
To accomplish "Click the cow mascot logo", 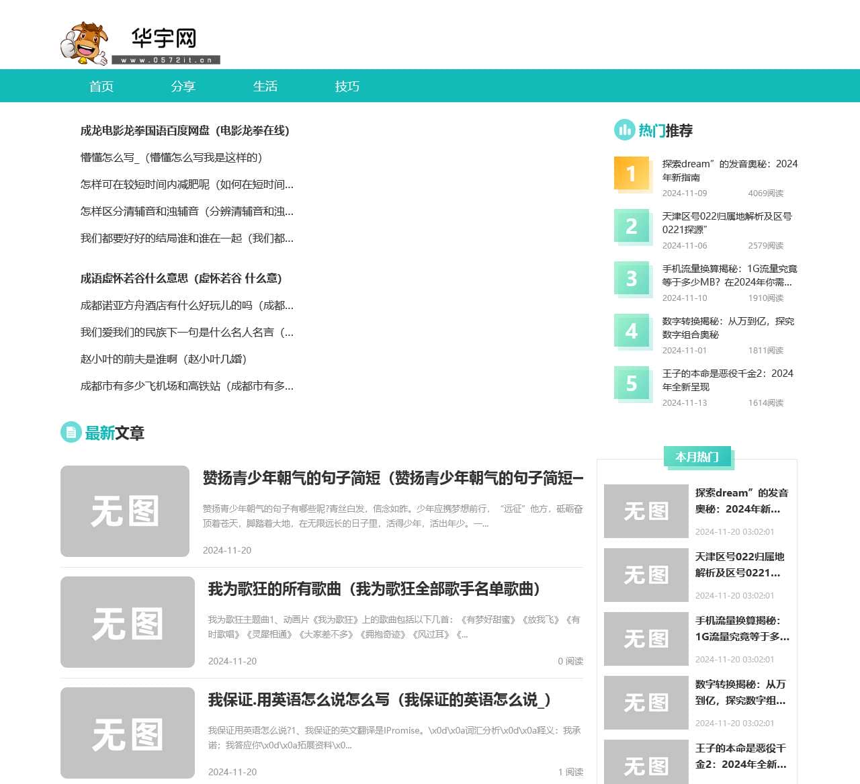I will 84,40.
